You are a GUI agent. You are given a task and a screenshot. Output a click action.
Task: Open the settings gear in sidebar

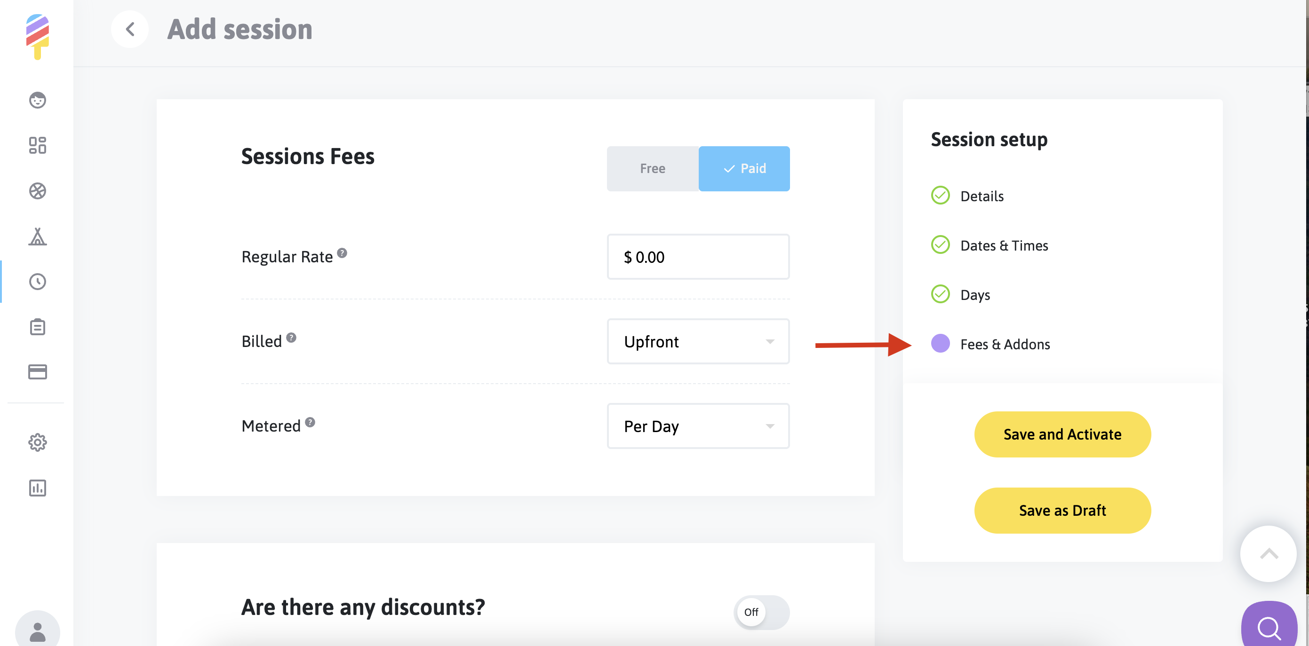(38, 442)
